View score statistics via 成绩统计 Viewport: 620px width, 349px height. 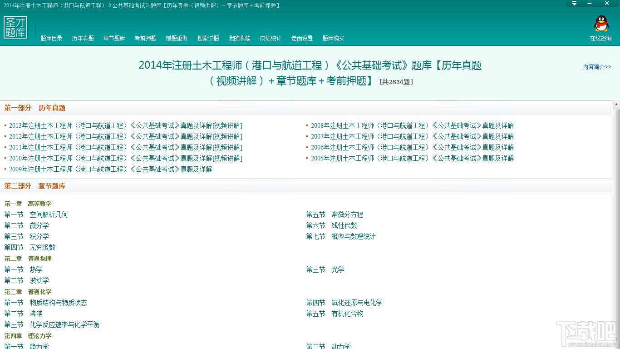coord(271,38)
